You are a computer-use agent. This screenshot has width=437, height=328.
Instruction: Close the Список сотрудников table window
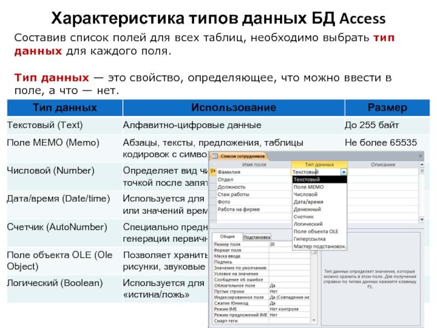pyautogui.click(x=420, y=156)
